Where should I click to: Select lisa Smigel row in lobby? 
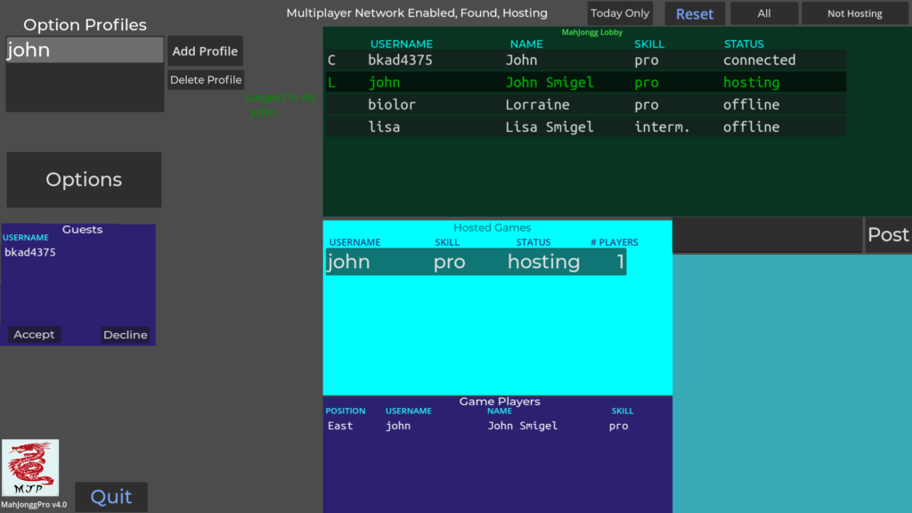(585, 127)
